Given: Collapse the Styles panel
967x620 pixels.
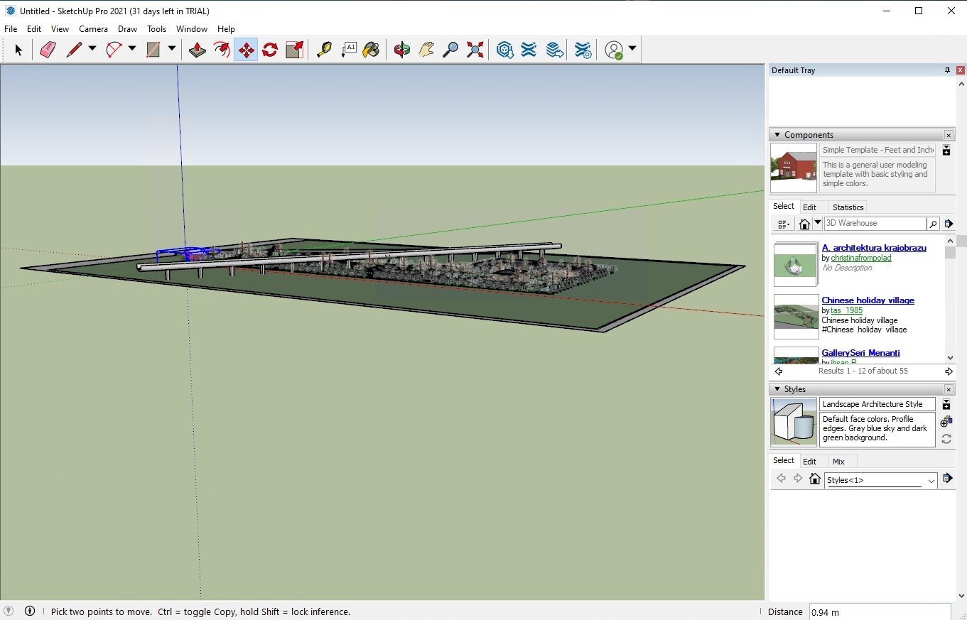Looking at the screenshot, I should [777, 389].
